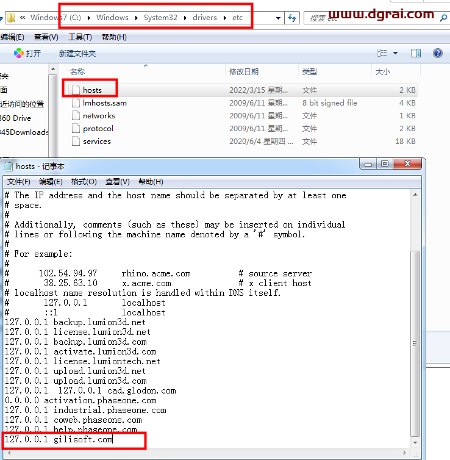Click the 新建文件夹 toolbar button
450x460 pixels.
(x=77, y=54)
